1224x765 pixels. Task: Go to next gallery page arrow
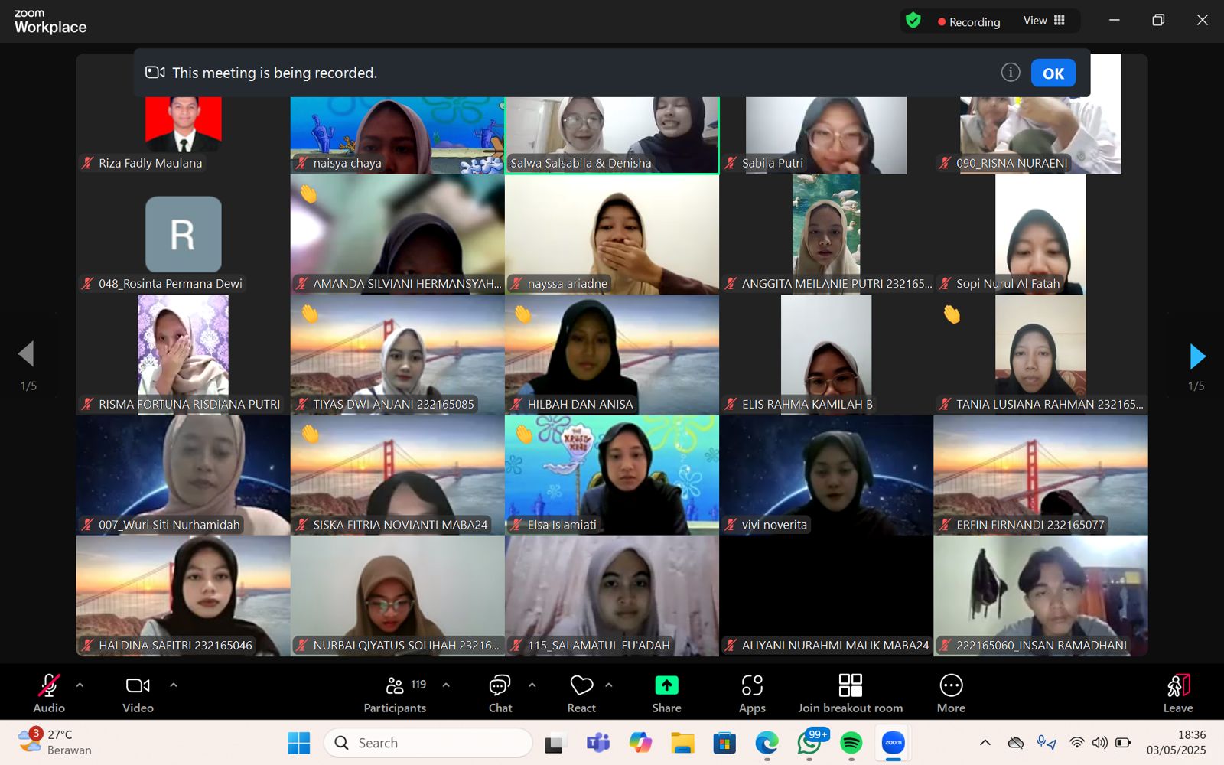[1197, 356]
